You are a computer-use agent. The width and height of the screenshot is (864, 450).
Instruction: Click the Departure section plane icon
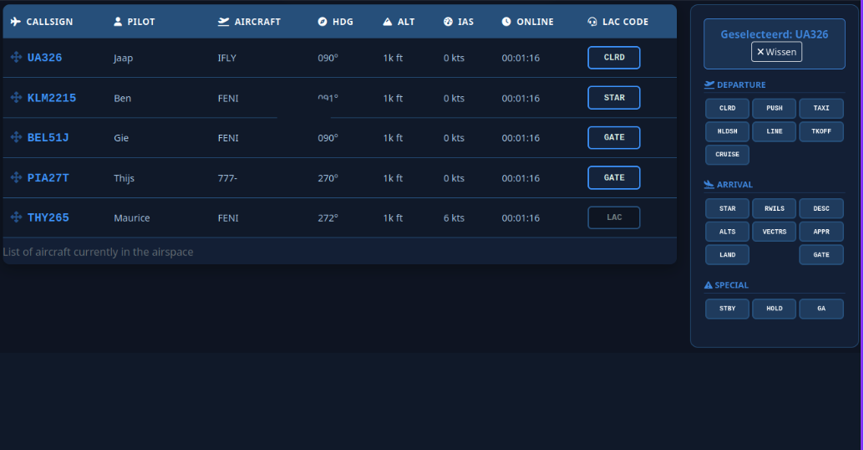tap(709, 84)
